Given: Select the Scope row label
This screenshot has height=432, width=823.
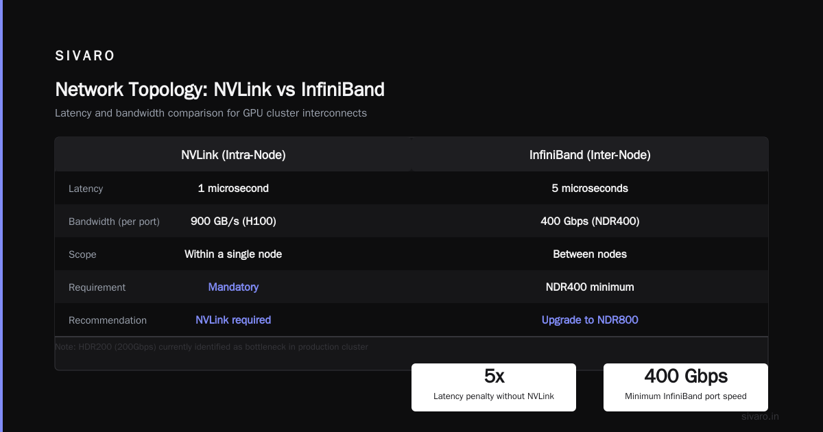Looking at the screenshot, I should pos(82,254).
